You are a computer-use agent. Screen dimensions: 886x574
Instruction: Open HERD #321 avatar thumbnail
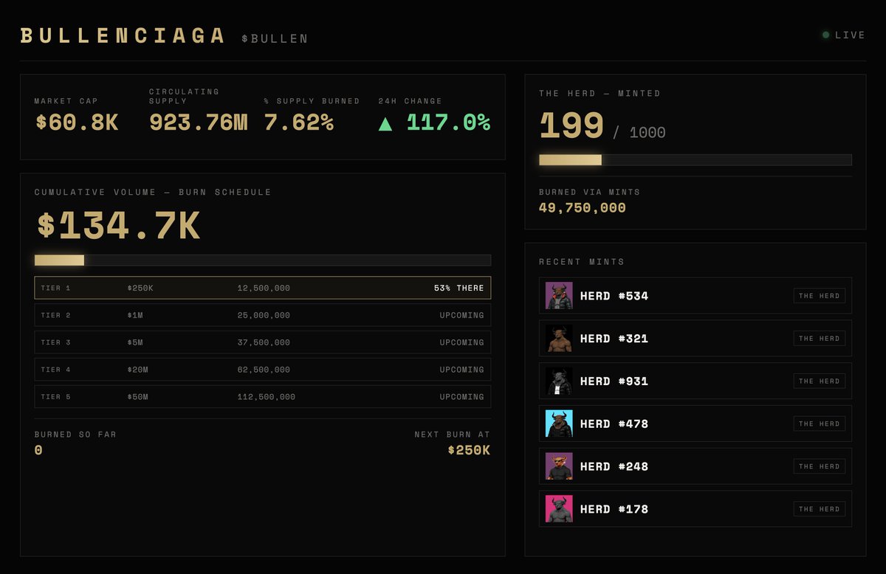pos(559,339)
